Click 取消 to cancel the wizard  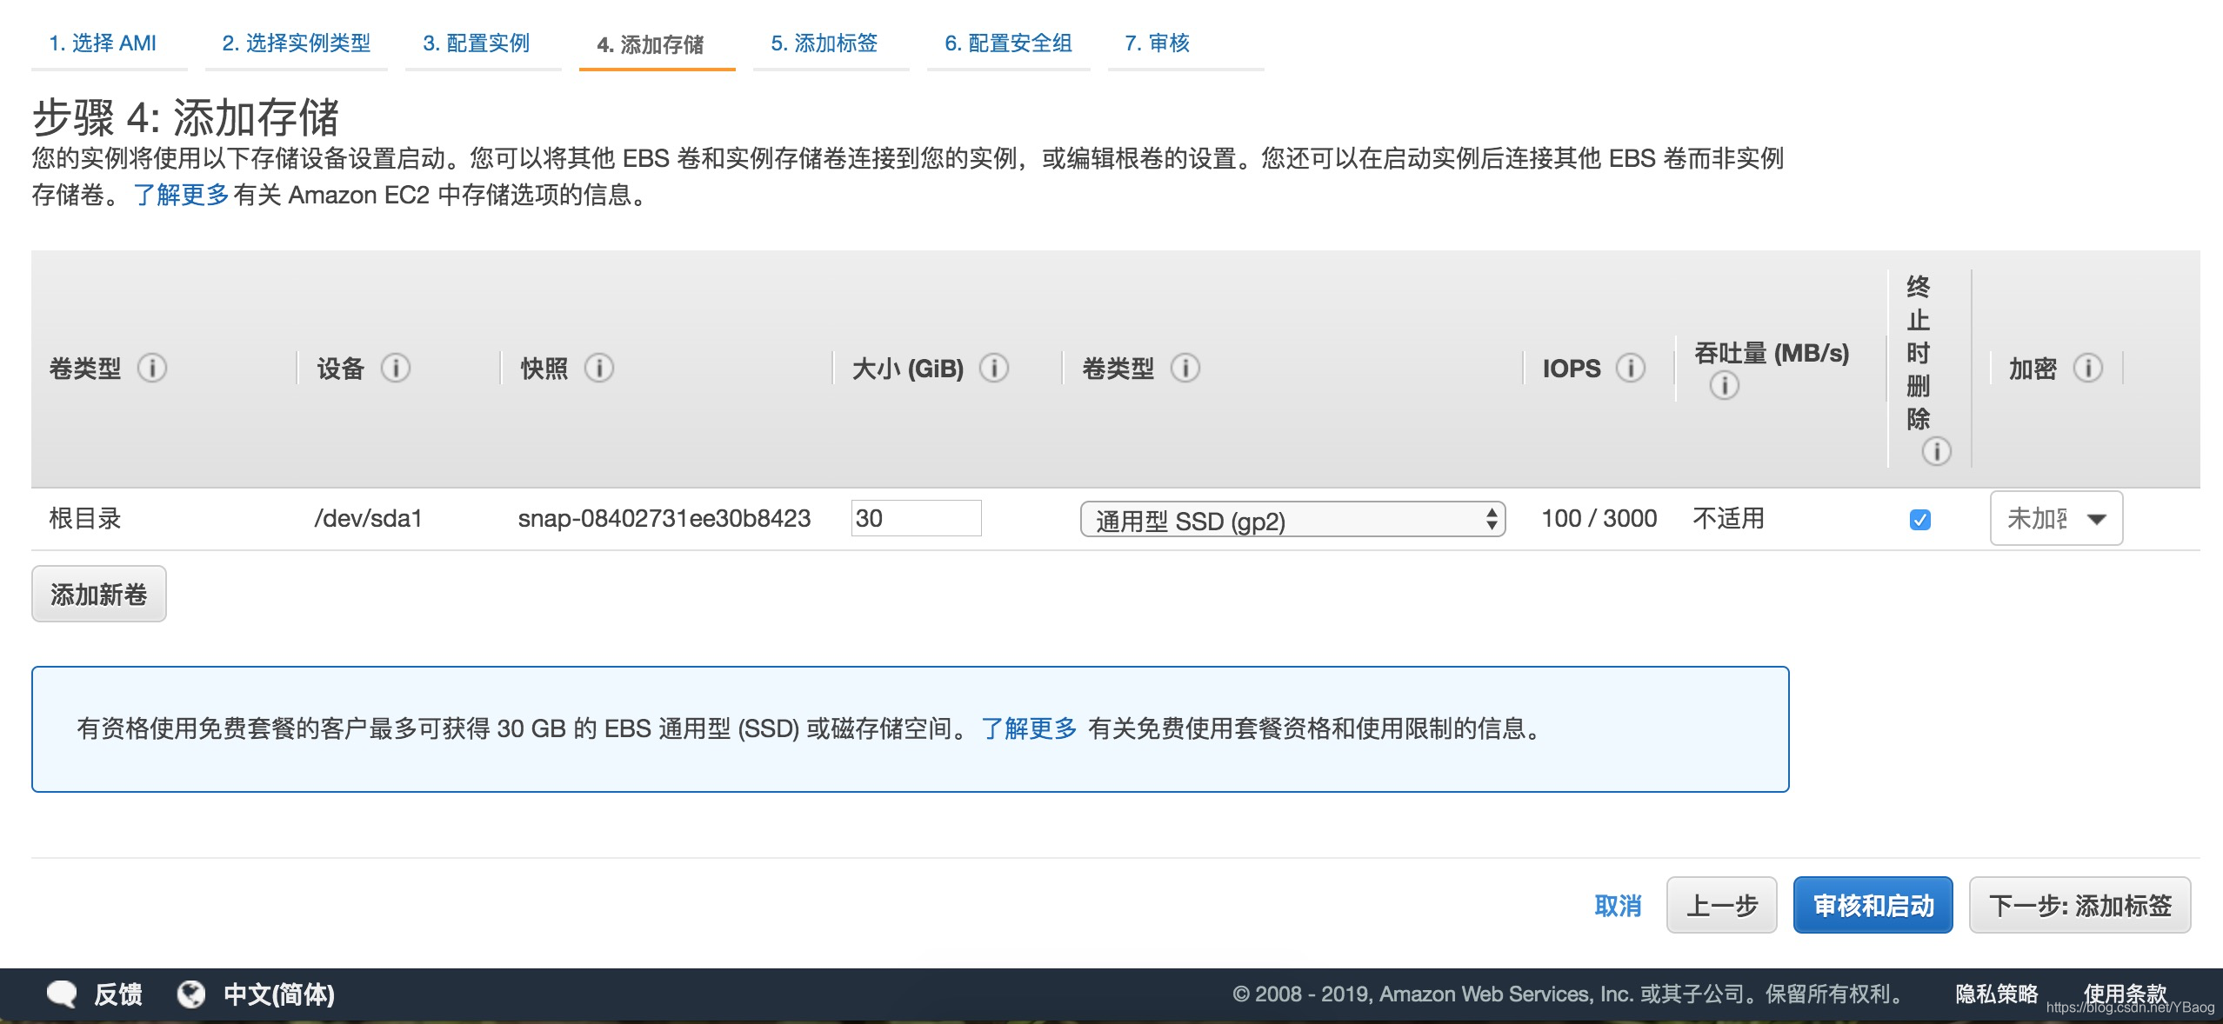point(1618,906)
